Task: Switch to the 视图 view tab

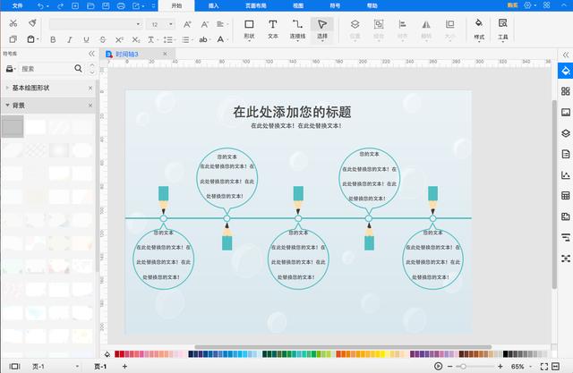Action: tap(298, 5)
